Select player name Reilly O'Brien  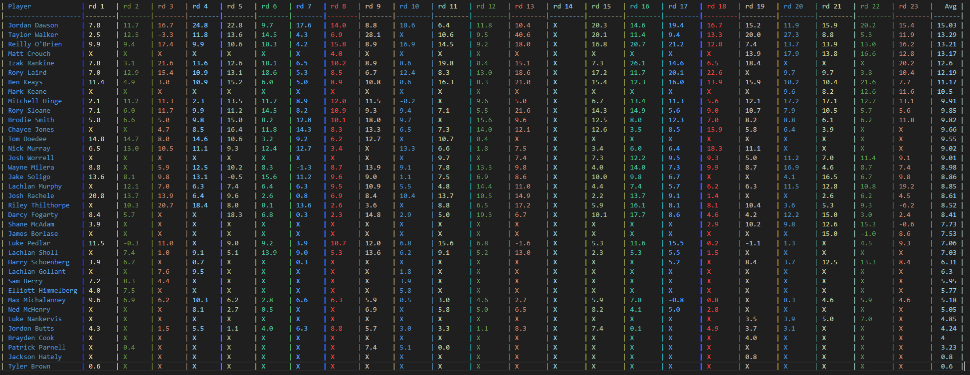[x=35, y=44]
